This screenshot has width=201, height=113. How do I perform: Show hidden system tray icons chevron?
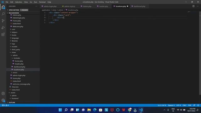[164, 110]
